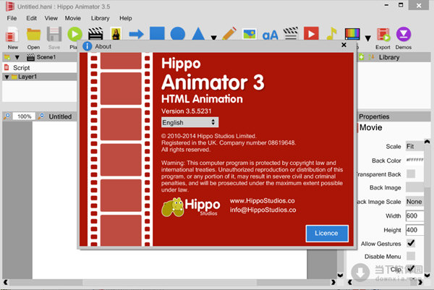Open the Edit menu
Viewport: 434px width, 290px height.
coord(31,18)
